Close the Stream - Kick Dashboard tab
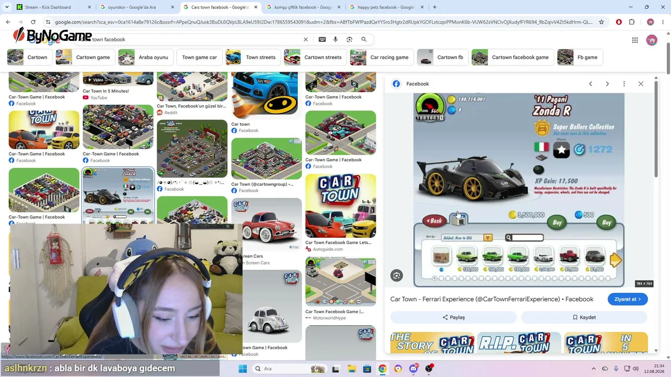Viewport: 671px width, 377px height. (x=89, y=7)
